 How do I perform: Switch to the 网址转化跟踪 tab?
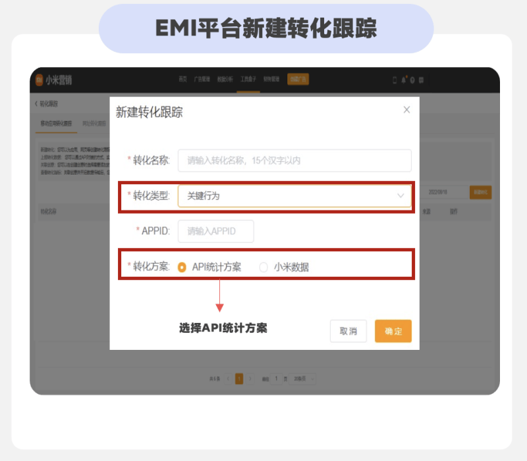[93, 122]
